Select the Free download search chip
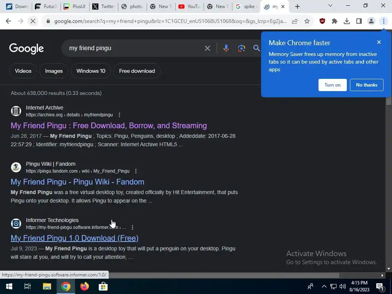392x294 pixels. coord(137,71)
